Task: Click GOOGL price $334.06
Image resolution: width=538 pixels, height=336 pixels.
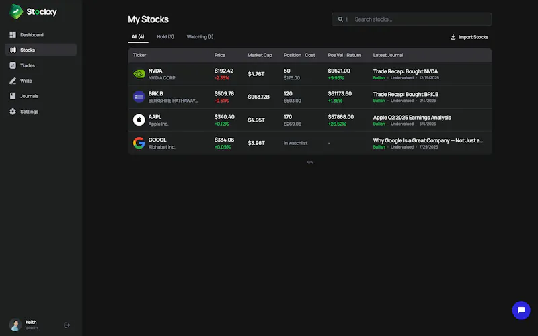Action: point(224,140)
